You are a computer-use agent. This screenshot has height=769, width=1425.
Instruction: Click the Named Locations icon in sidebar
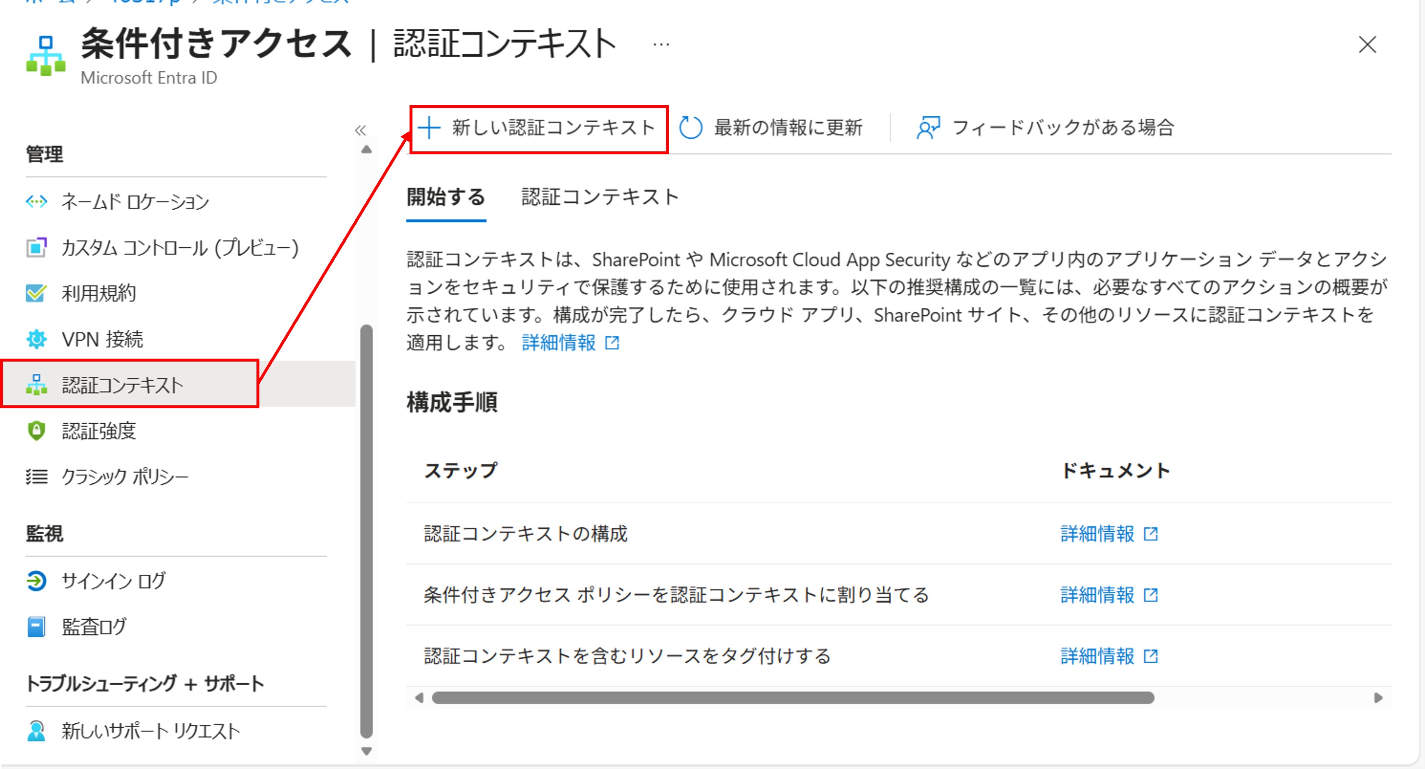(x=37, y=201)
